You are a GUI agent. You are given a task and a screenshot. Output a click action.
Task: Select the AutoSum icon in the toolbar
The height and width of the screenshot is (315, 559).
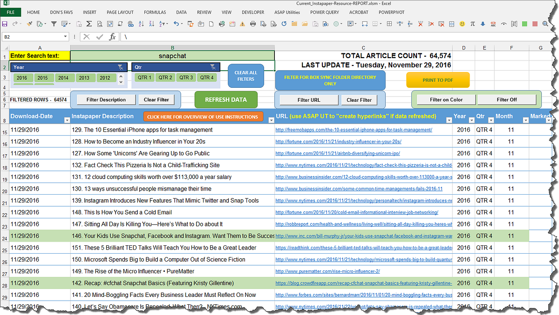pos(89,24)
